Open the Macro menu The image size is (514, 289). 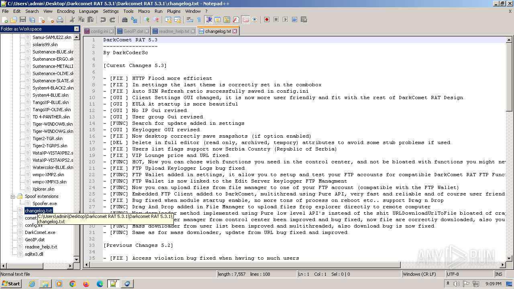click(x=144, y=11)
